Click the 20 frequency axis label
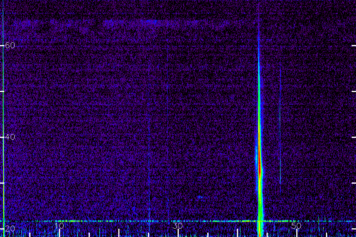This screenshot has height=237, width=356. [x=10, y=229]
